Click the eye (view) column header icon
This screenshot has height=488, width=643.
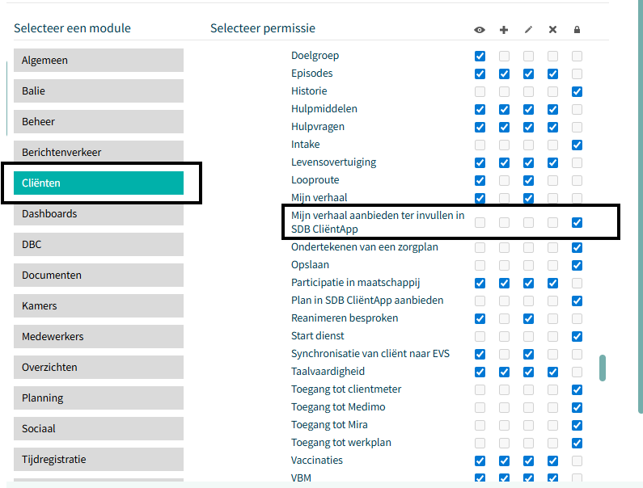[x=480, y=30]
